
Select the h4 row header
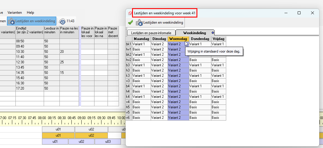pyautogui.click(x=129, y=91)
